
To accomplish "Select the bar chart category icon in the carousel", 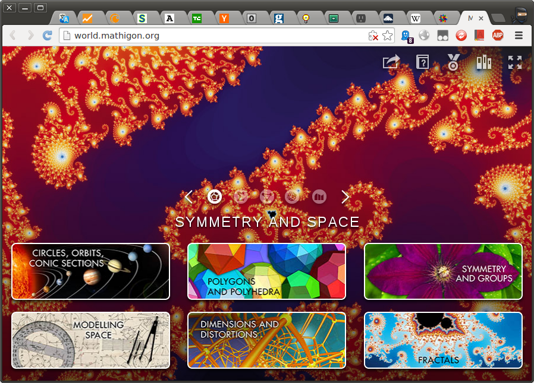I will pyautogui.click(x=319, y=197).
